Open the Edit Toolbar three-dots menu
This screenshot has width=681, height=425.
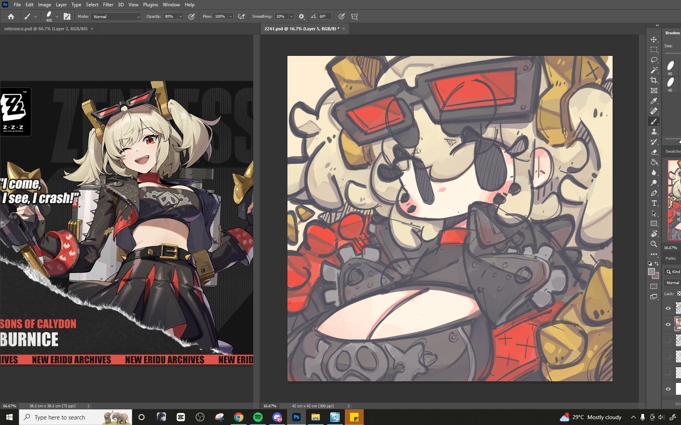pyautogui.click(x=654, y=254)
